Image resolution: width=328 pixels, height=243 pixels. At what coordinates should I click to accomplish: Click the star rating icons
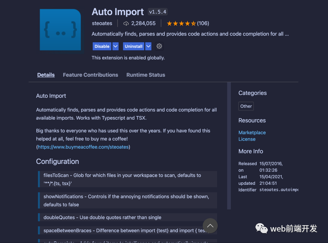click(181, 23)
